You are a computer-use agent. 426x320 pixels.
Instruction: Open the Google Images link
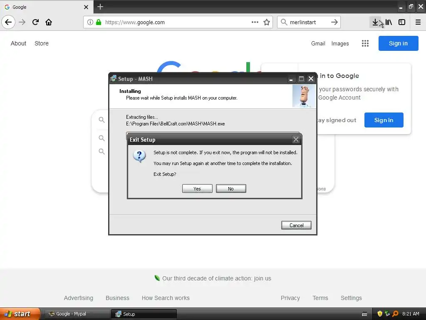(x=340, y=43)
